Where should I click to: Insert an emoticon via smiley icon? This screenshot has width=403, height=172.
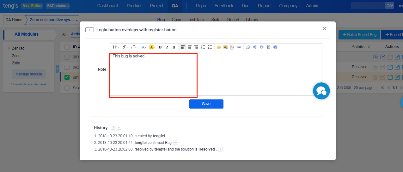coord(218,47)
